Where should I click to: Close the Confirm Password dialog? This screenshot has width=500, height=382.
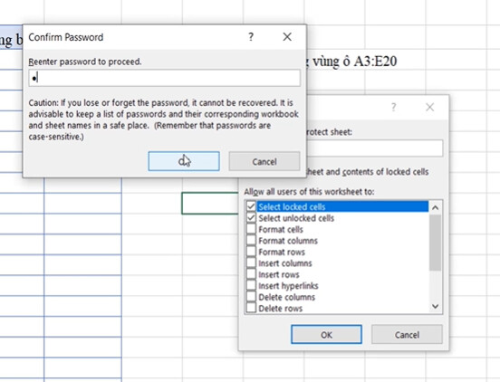(x=287, y=37)
